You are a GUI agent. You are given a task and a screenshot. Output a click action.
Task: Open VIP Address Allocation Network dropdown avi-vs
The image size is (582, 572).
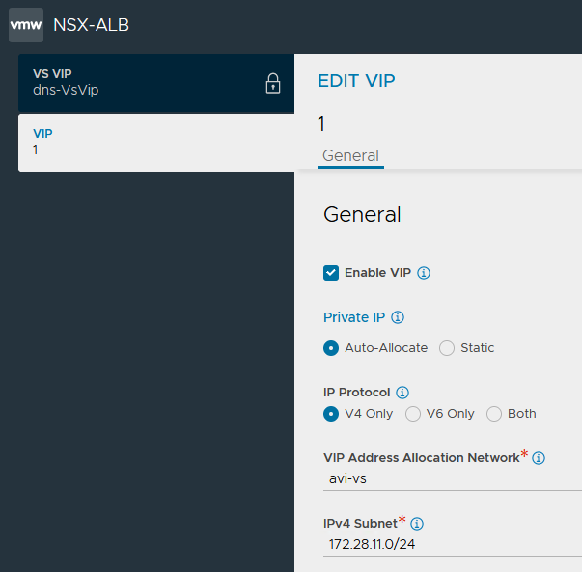(x=453, y=479)
